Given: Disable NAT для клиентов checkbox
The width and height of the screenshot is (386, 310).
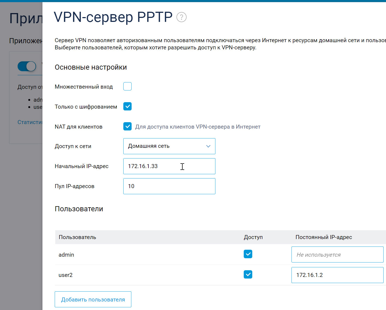Looking at the screenshot, I should tap(127, 126).
